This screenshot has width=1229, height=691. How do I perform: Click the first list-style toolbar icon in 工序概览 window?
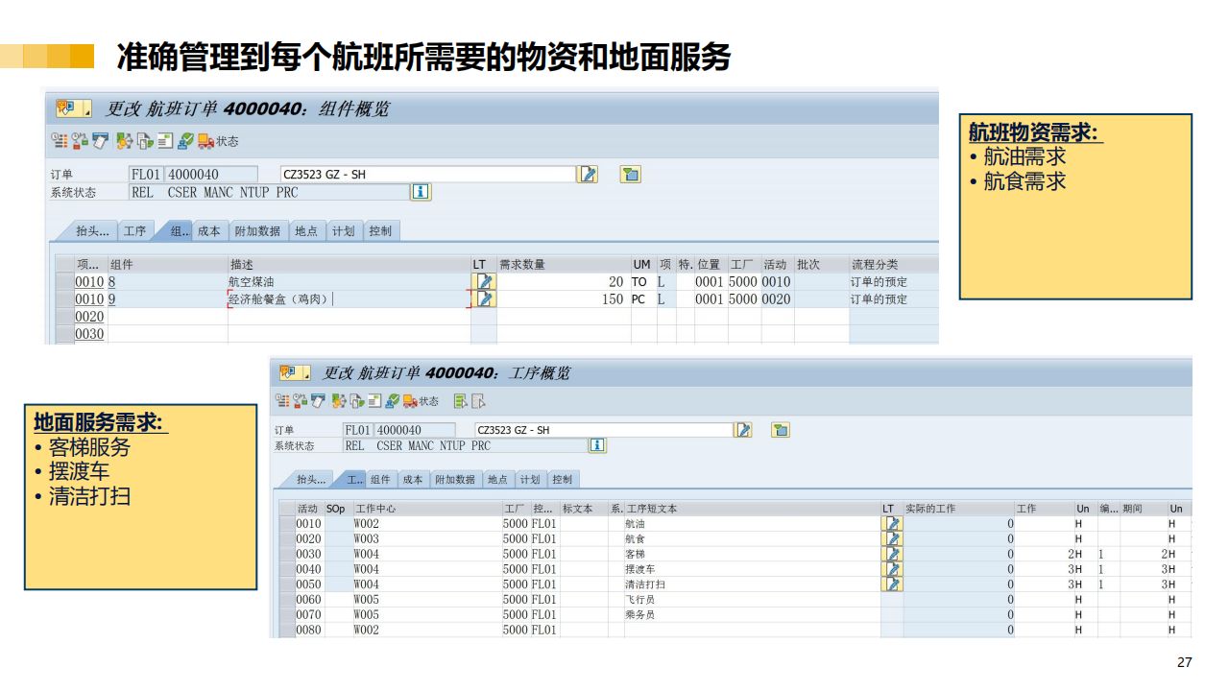tap(282, 401)
